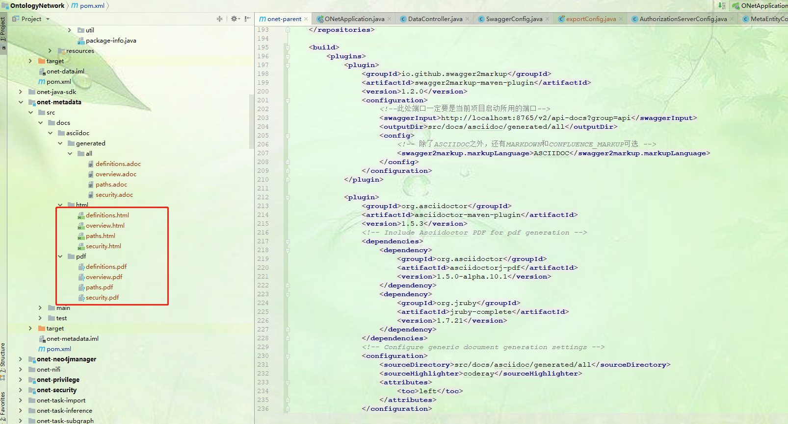The width and height of the screenshot is (788, 424).
Task: Collapse the pdf folder
Action: [x=60, y=257]
